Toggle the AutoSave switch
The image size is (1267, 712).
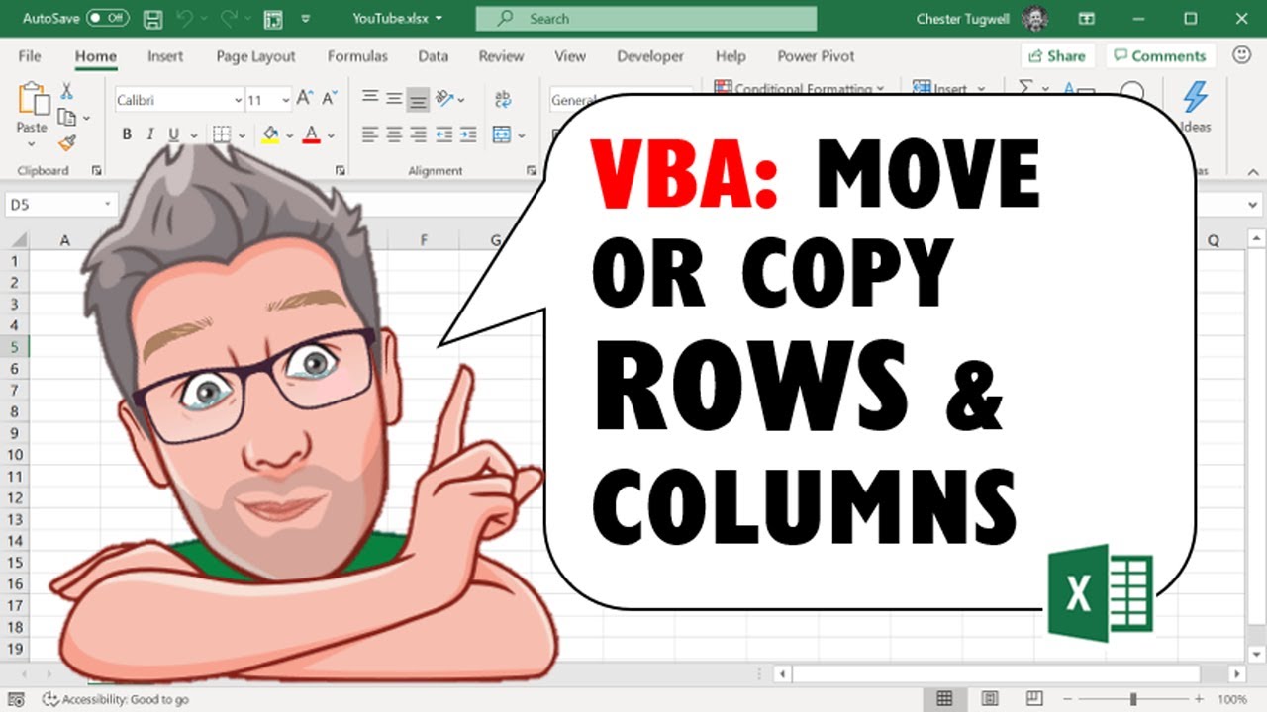pos(107,19)
